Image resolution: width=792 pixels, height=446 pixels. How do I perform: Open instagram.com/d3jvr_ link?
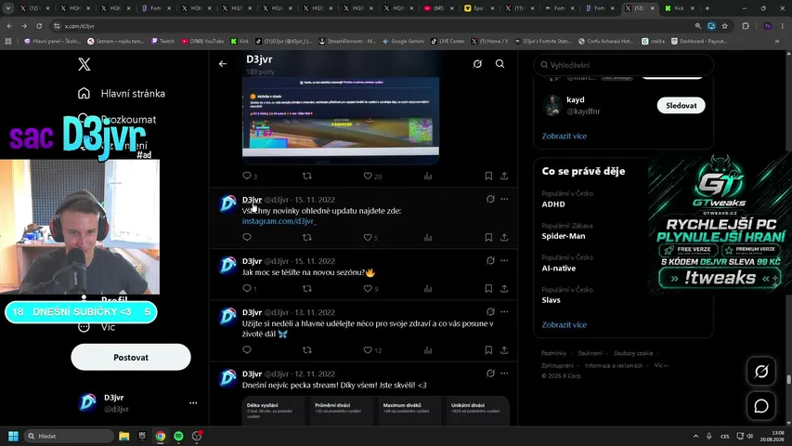click(x=279, y=221)
